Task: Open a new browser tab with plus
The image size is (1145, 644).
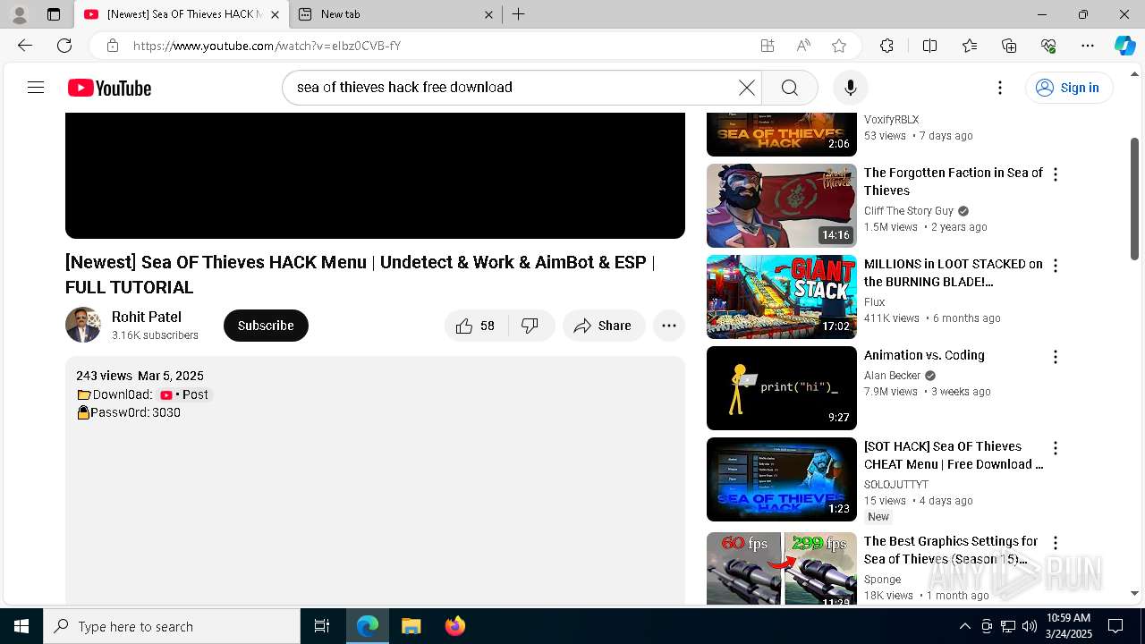Action: [518, 14]
